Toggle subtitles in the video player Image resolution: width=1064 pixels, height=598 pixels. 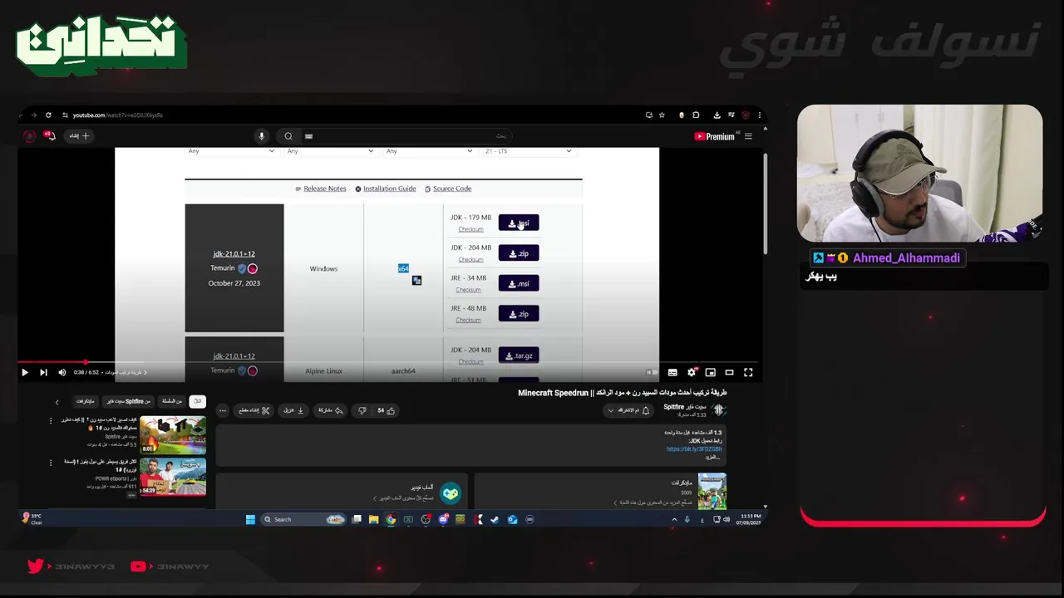click(672, 373)
